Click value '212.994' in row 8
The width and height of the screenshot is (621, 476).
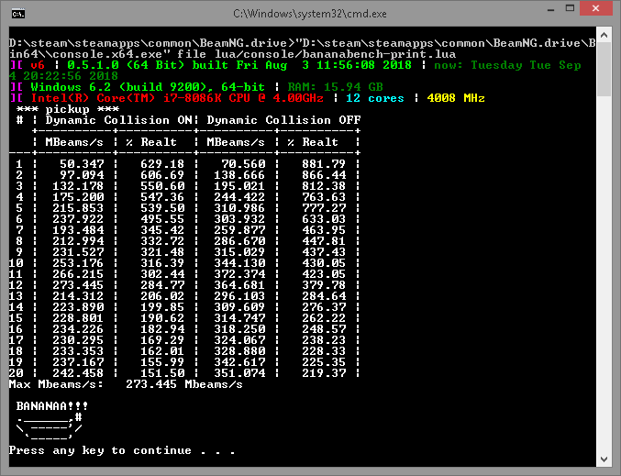coord(78,241)
